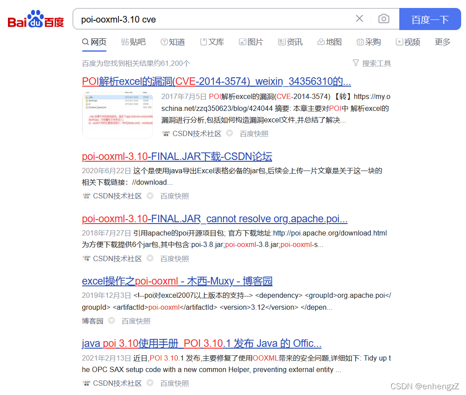The width and height of the screenshot is (466, 395).
Task: Open poi-ooxml-3.10-FINAL.JAR下载 CSDN论坛 result
Action: coord(177,156)
